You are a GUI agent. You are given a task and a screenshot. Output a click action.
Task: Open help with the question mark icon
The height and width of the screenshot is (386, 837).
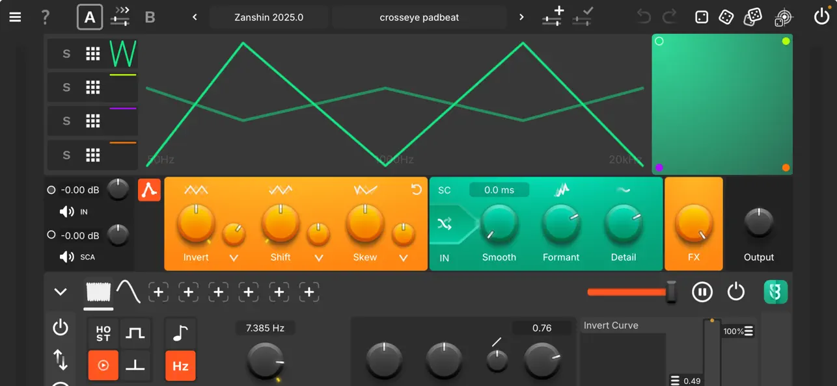pos(46,17)
